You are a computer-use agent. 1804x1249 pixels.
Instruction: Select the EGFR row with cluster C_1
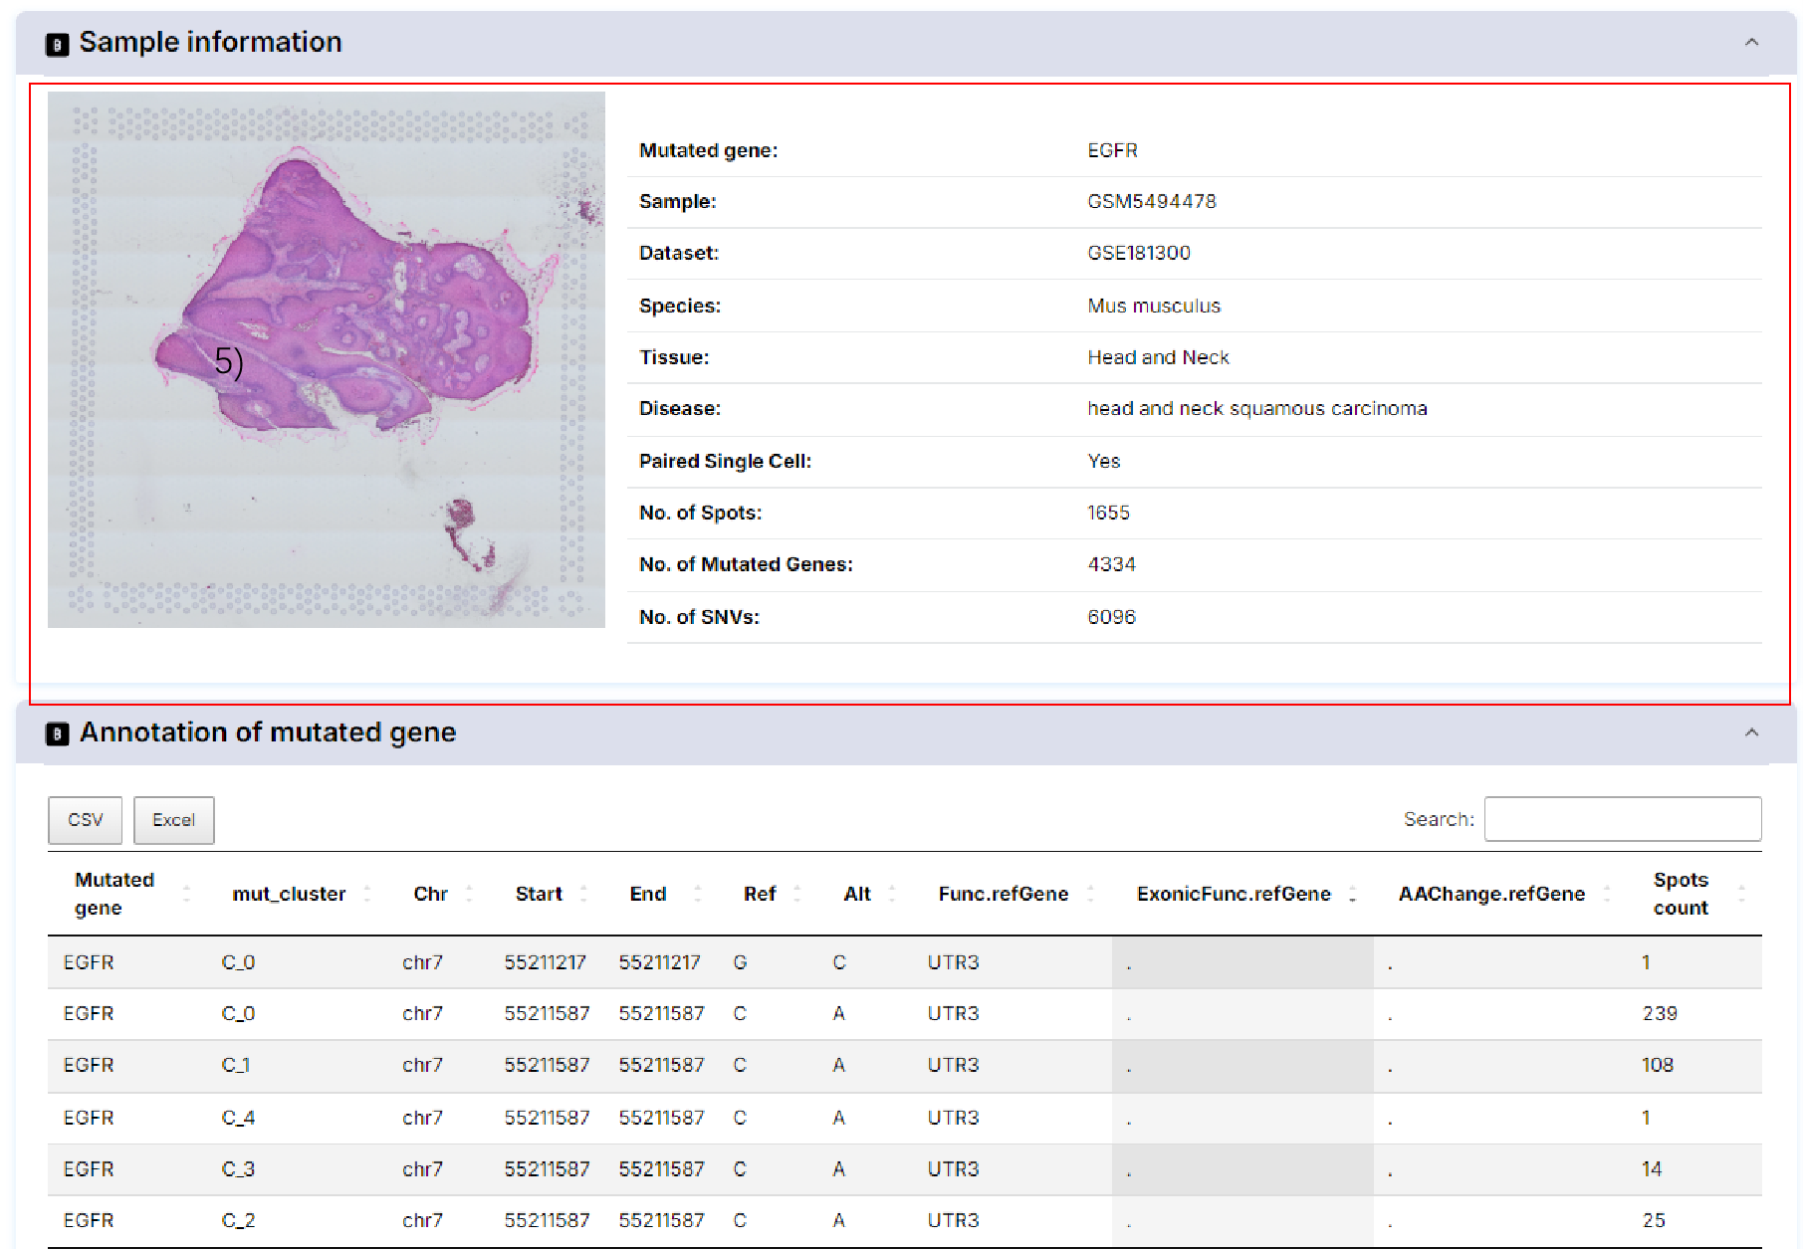click(x=235, y=1065)
